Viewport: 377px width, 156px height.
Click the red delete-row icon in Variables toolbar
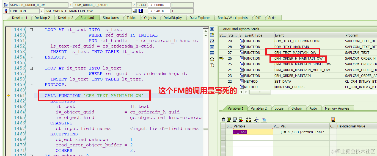[x=241, y=119]
